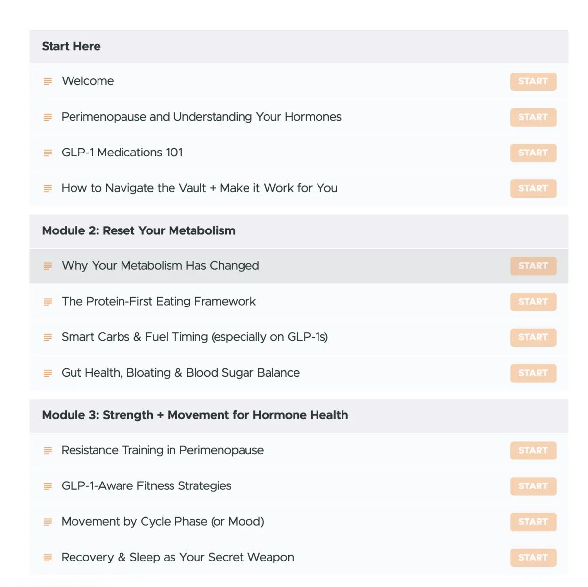Image resolution: width=588 pixels, height=587 pixels.
Task: Click START for Gut Health, Bloating & Blood Sugar
Action: [533, 373]
